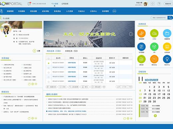The image size is (173, 129).
Task: Launch the HR green app icon
Action: 154,47
